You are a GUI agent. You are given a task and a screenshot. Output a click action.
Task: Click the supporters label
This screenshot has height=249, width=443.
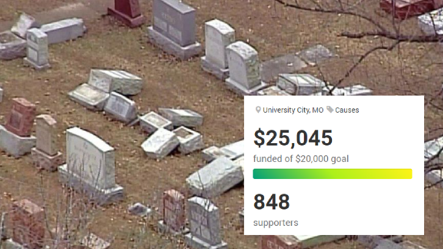[276, 223]
